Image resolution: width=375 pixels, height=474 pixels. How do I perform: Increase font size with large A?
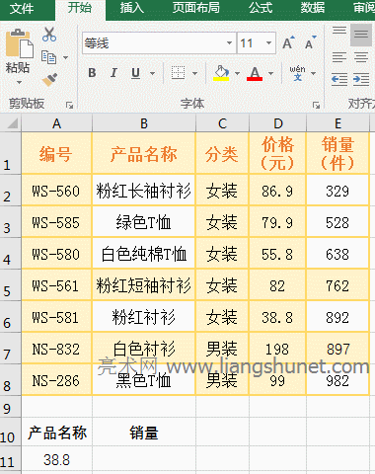coord(288,42)
